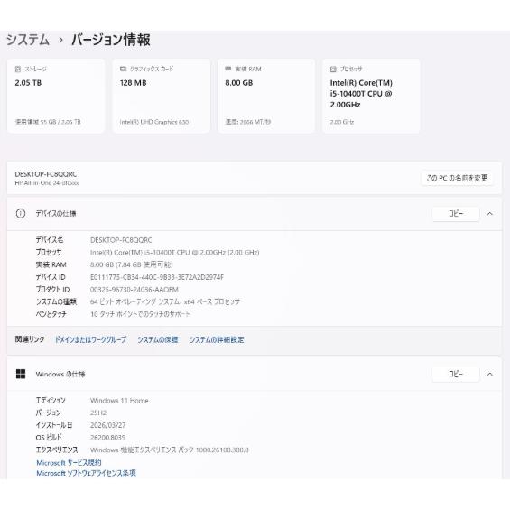Screen dimensions: 510x510
Task: Click the Windows logo beside Windows の仕様
Action: (x=21, y=374)
